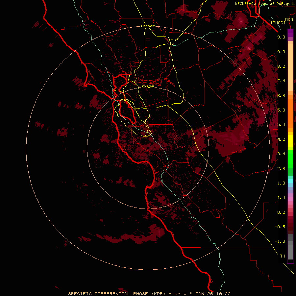Screen dimensions: 296x296
Task: Click the 4.2 scale value
Action: pyautogui.click(x=281, y=139)
